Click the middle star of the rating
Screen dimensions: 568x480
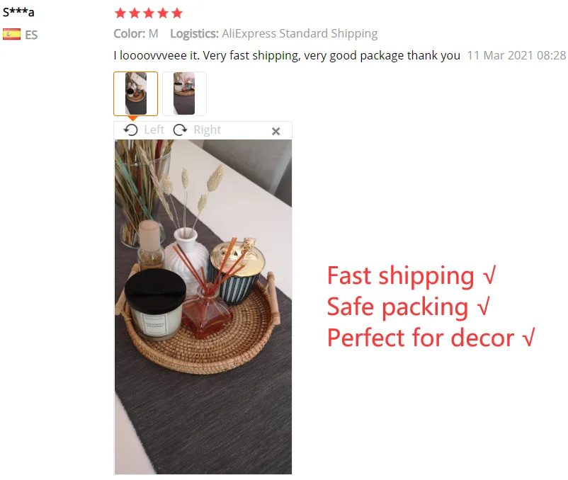149,13
